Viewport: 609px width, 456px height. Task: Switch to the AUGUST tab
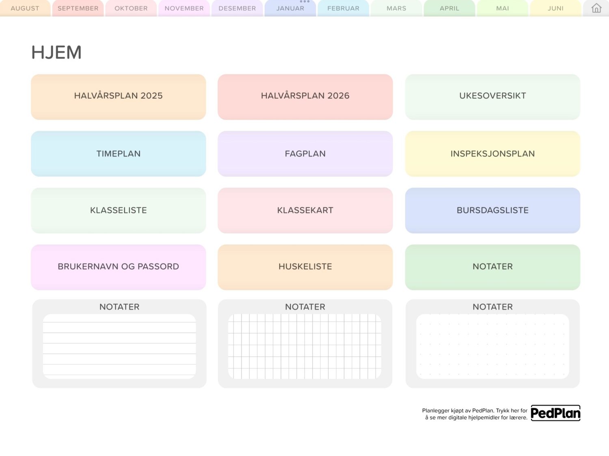[25, 8]
